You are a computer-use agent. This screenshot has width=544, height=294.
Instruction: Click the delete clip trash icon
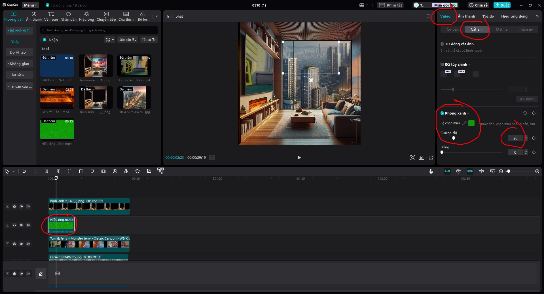[81, 171]
